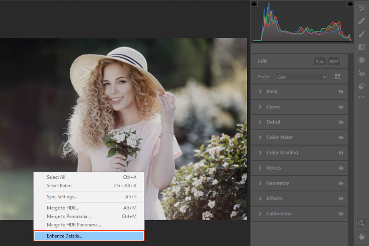Select the Zoom magnifier tool
This screenshot has height=246, width=369.
pos(361,223)
